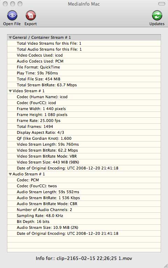Image resolution: width=168 pixels, height=268 pixels.
Task: Select the Frame Rate: 25.000 fps row
Action: (x=84, y=121)
